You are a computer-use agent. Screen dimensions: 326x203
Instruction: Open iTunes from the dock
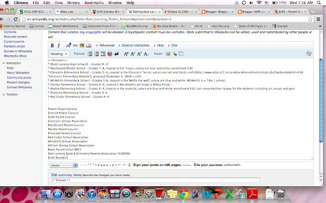92,194
